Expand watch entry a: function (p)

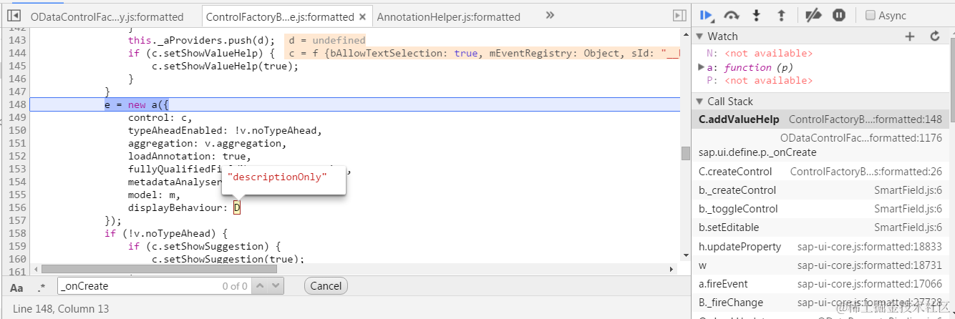701,67
